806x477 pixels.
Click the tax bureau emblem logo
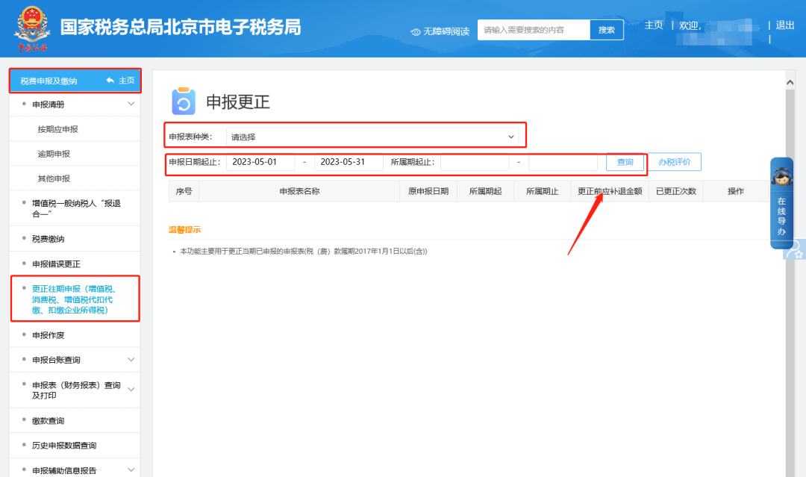coord(32,28)
